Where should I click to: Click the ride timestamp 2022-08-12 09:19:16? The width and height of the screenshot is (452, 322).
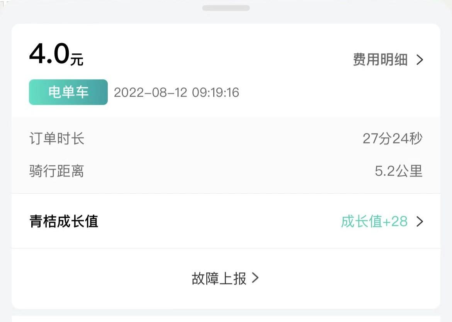click(177, 92)
